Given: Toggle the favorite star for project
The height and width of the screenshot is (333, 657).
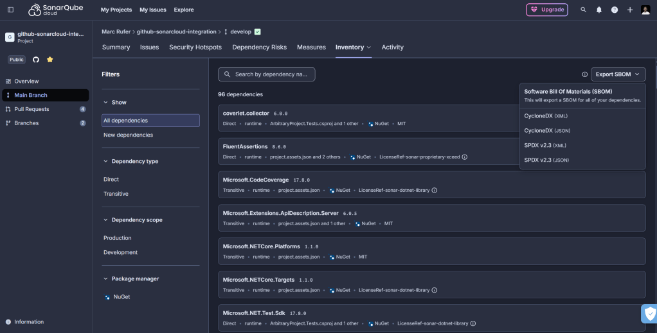Looking at the screenshot, I should pyautogui.click(x=50, y=60).
